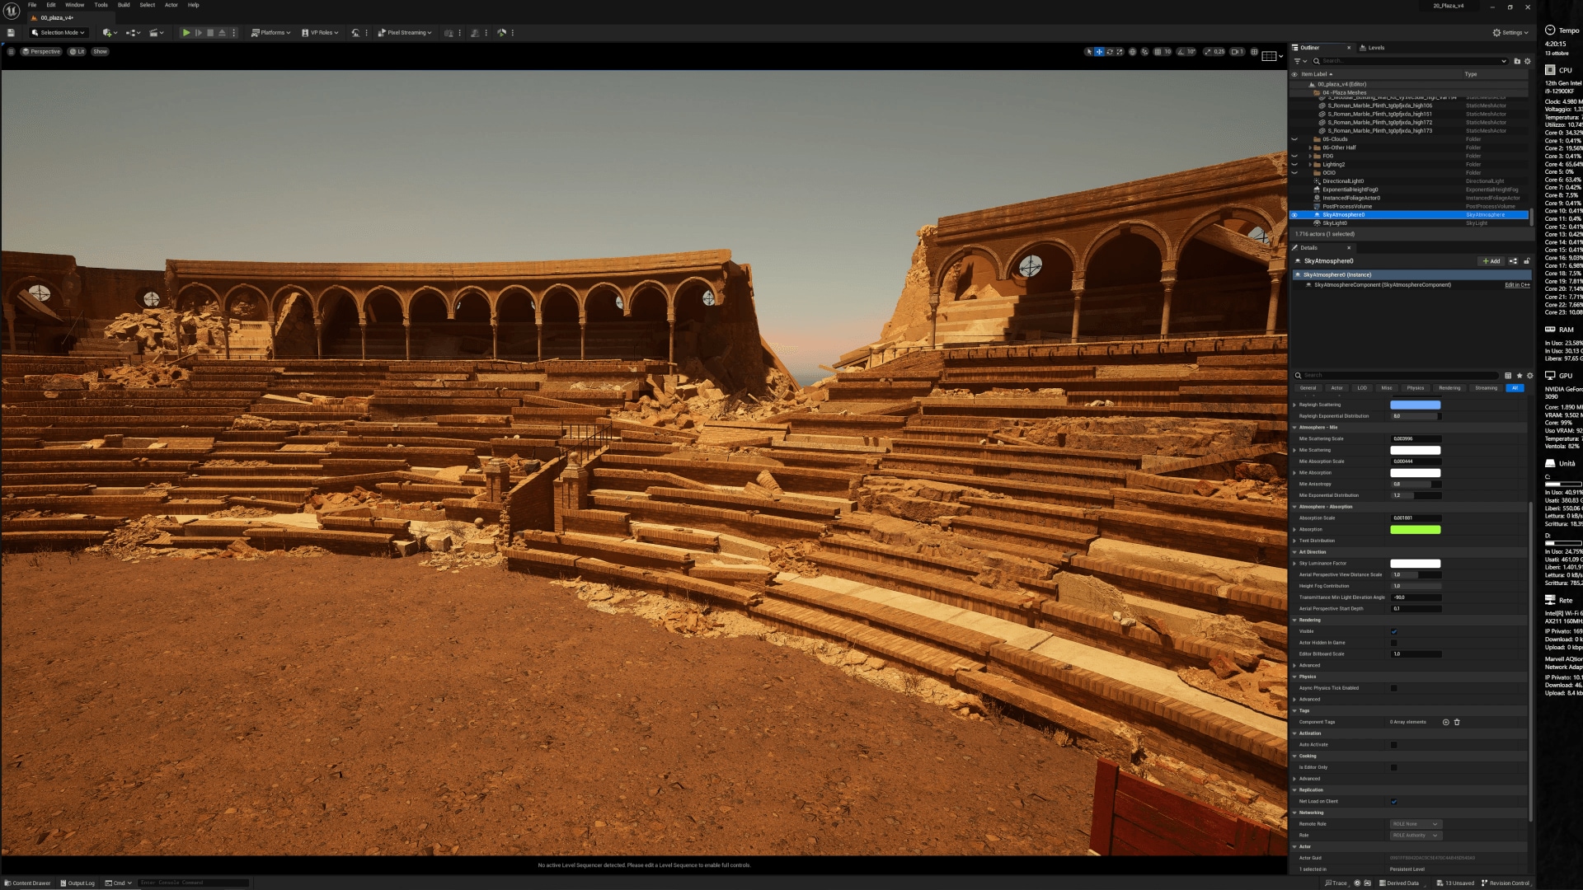Expand the 06-Other Half folder
Screen dimensions: 1583x890
coord(1310,148)
